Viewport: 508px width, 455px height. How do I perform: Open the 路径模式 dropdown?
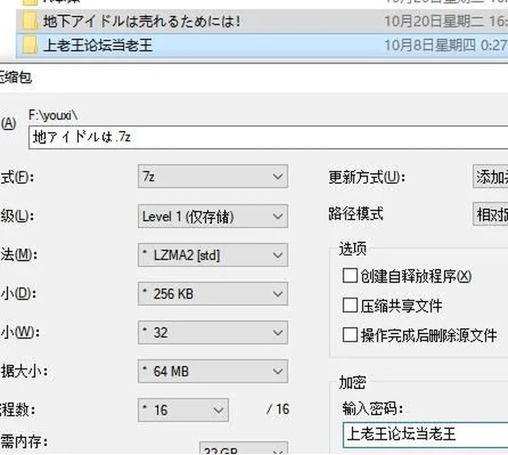pos(490,214)
